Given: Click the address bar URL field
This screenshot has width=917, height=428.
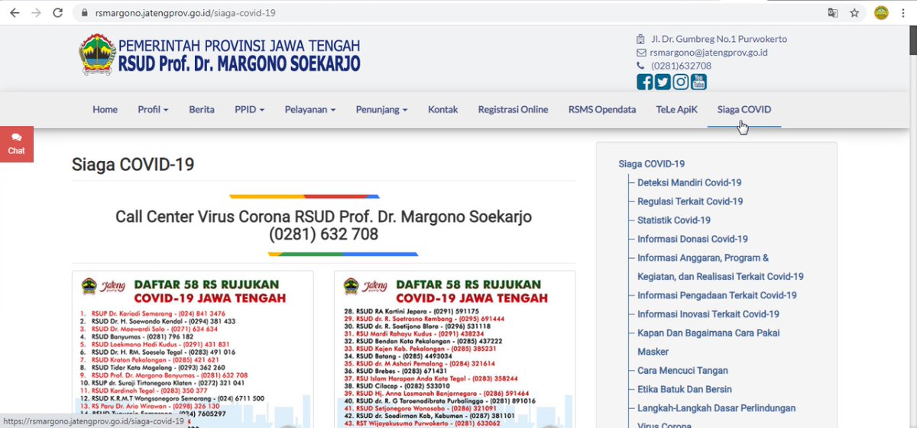Looking at the screenshot, I should [451, 13].
